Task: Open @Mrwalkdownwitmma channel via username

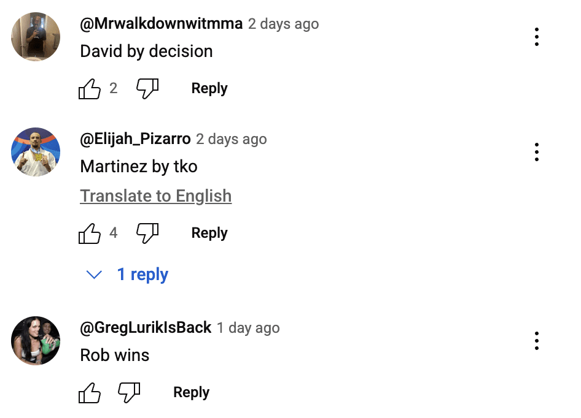Action: [162, 24]
